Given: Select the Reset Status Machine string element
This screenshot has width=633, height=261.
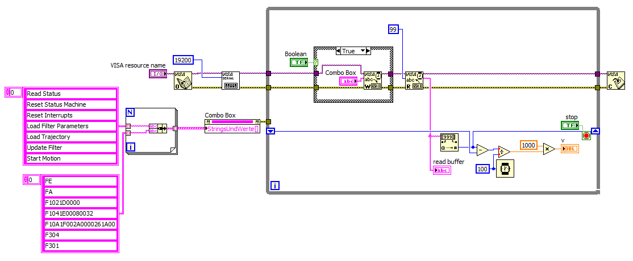Looking at the screenshot, I should tap(71, 104).
